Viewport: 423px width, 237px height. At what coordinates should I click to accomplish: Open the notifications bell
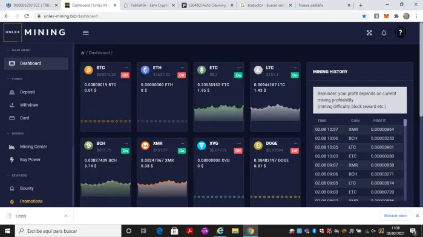(x=384, y=33)
